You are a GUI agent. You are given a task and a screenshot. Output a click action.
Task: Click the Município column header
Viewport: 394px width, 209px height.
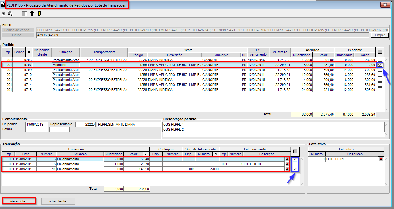(221, 55)
